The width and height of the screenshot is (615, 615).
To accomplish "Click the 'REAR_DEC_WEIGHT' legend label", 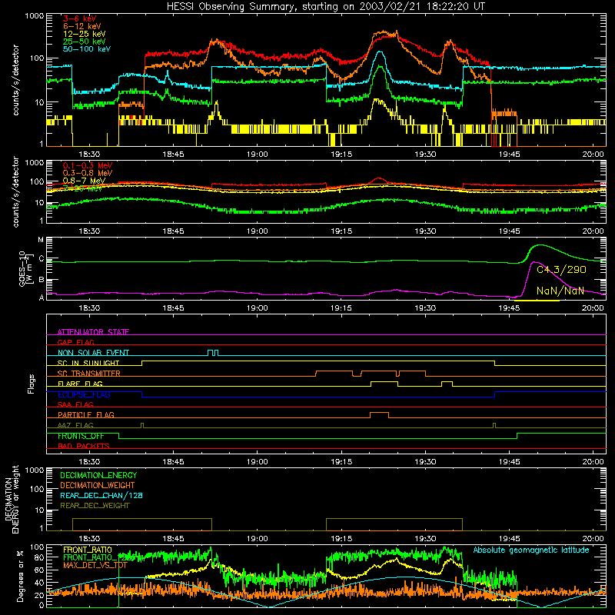I will (95, 506).
